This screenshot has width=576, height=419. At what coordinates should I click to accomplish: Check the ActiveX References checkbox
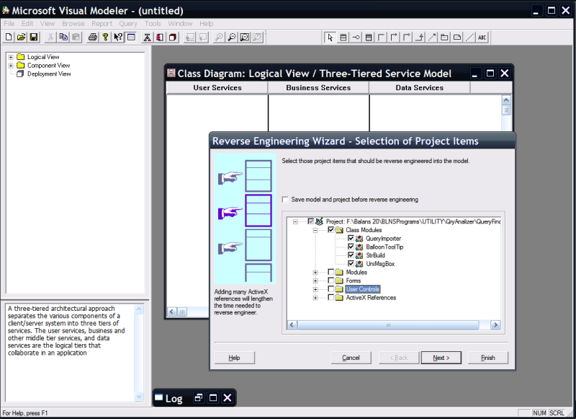pos(330,298)
